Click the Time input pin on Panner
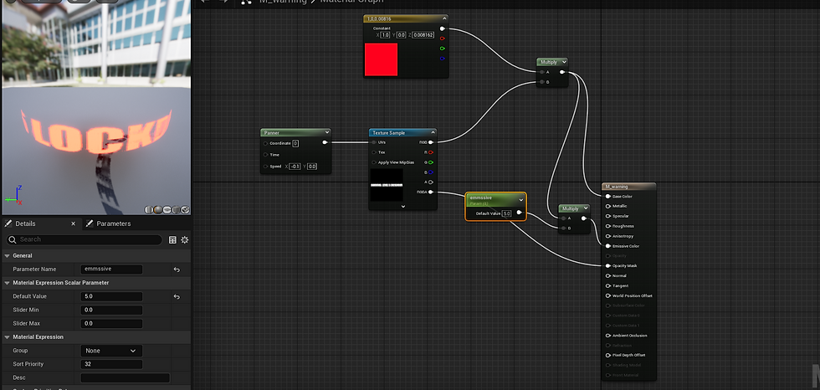The width and height of the screenshot is (820, 390). [266, 155]
